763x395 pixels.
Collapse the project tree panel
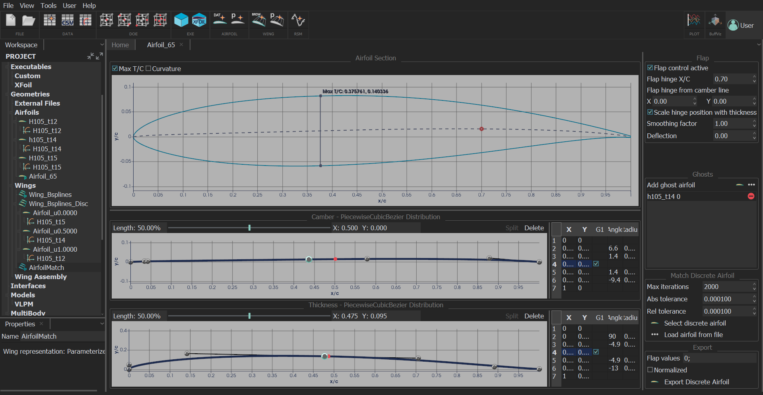91,56
